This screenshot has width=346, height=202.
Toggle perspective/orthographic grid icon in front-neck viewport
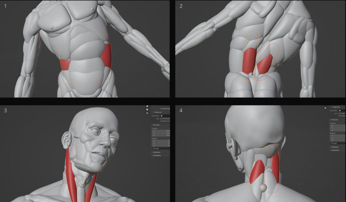[147, 113]
